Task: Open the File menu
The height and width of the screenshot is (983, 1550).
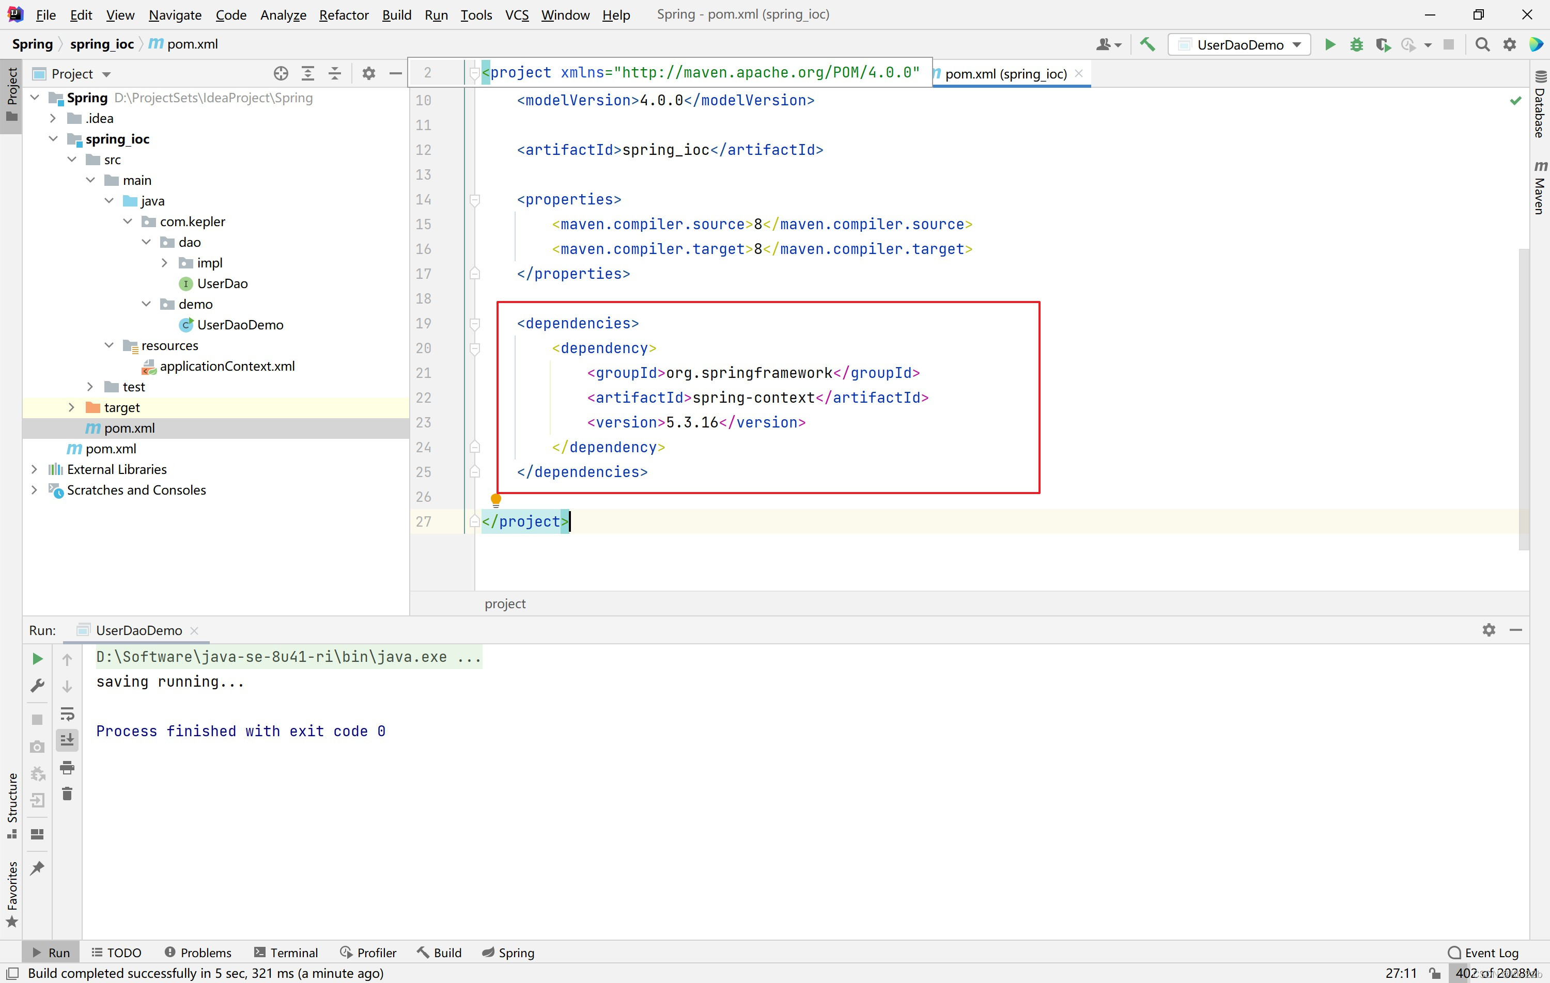Action: [45, 15]
